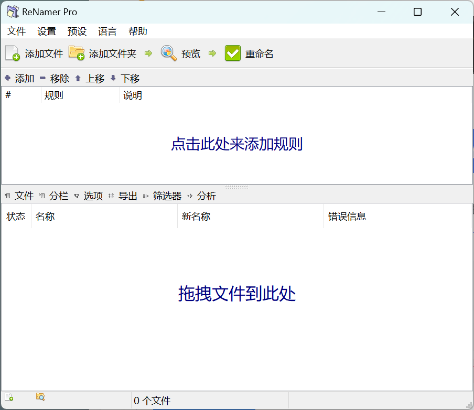Click the 添加文件夹 (Add Folders) icon
Screen dimensions: 474x410
point(77,53)
